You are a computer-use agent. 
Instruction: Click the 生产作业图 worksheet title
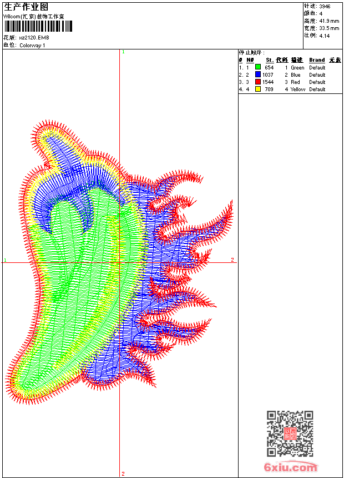pos(26,7)
